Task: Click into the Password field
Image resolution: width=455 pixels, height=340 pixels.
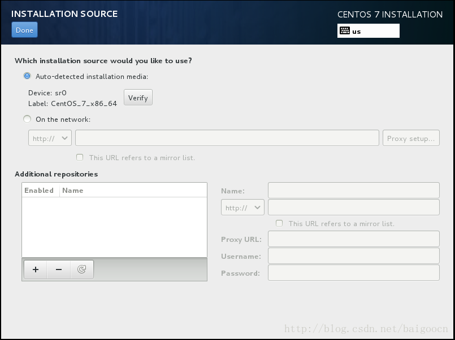Action: 353,273
